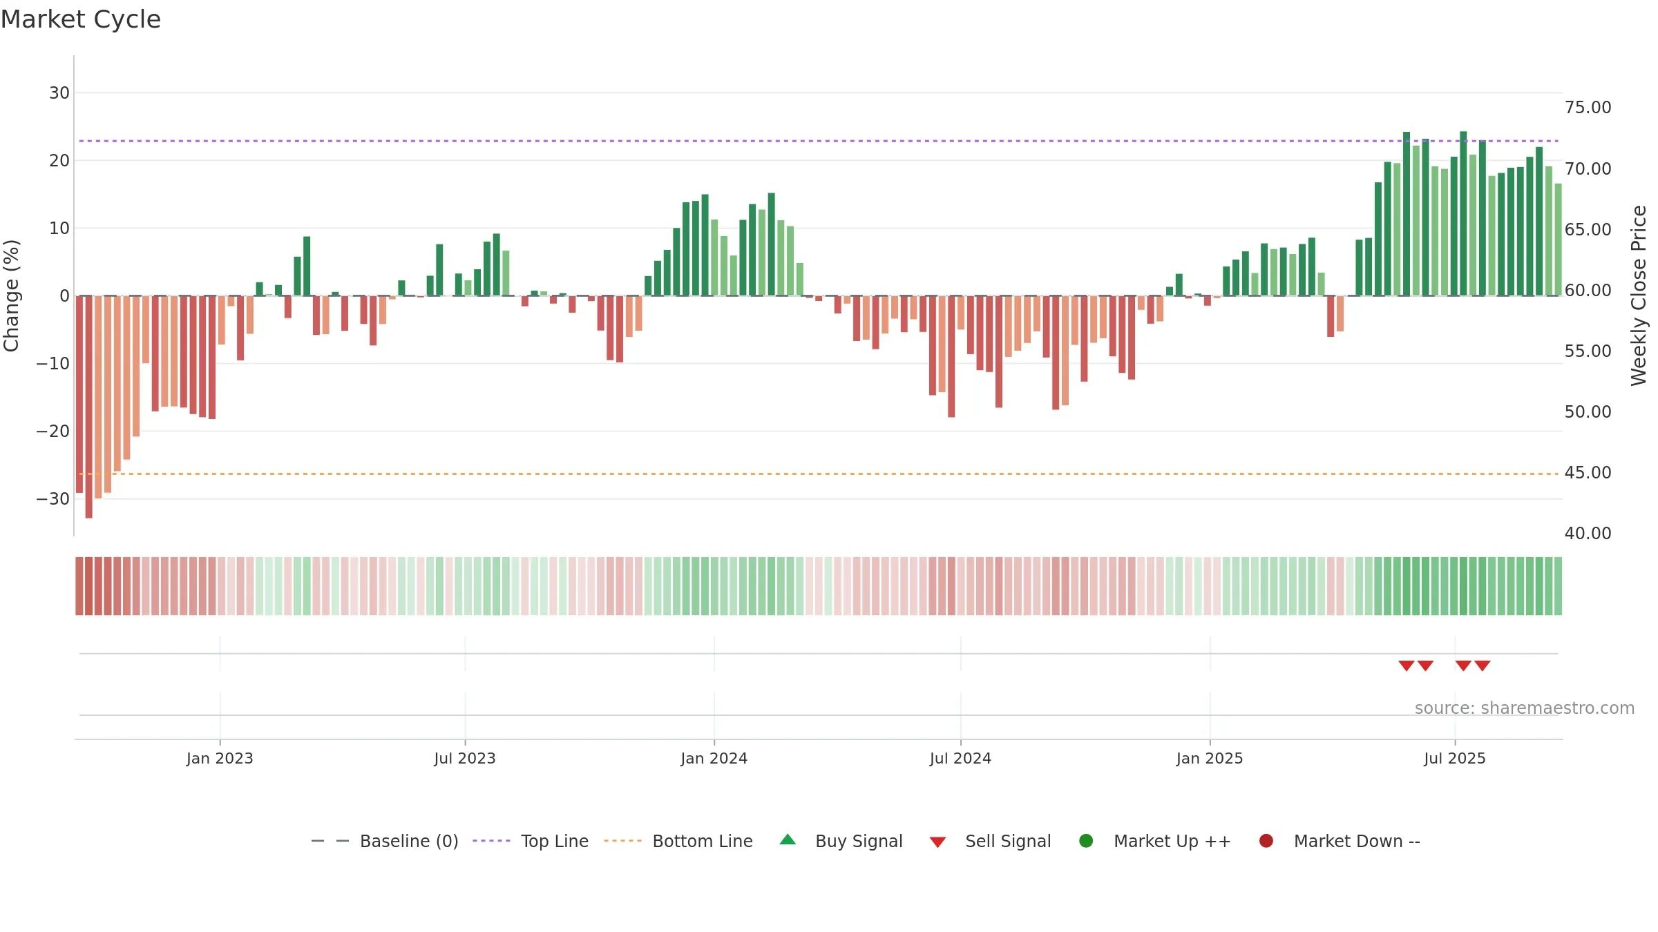Click the Jul 2023 axis label
Screen dimensions: 1658x932
coord(465,758)
